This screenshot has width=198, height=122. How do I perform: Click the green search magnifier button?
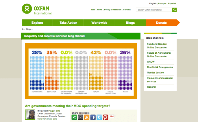point(174,10)
